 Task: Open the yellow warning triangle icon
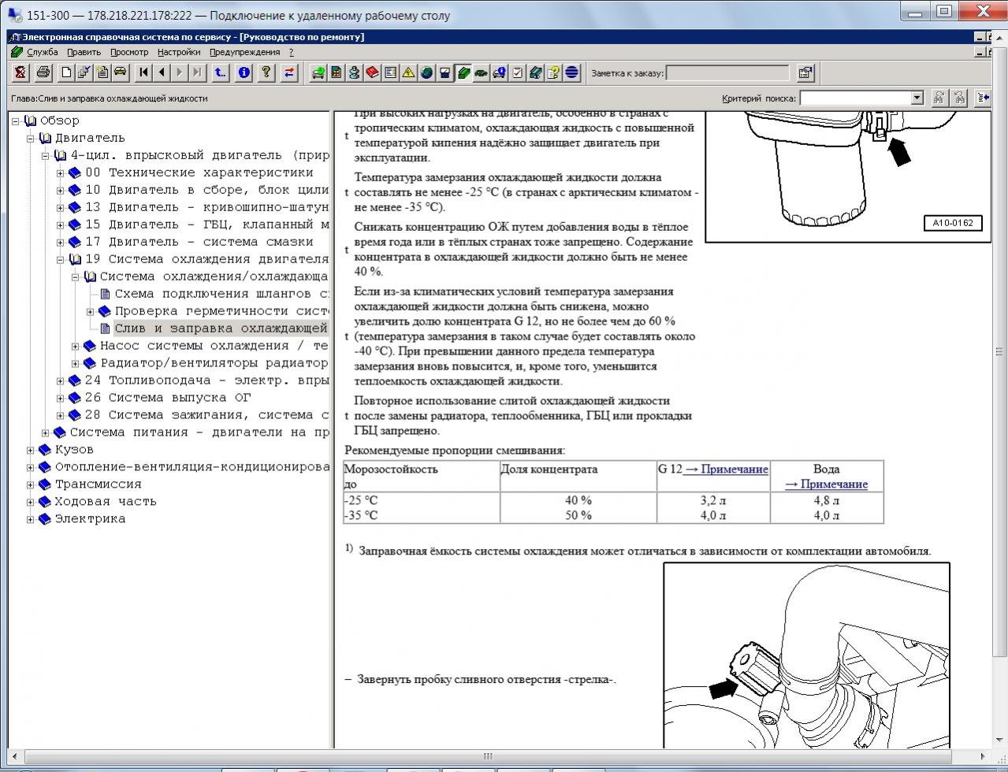(x=408, y=73)
